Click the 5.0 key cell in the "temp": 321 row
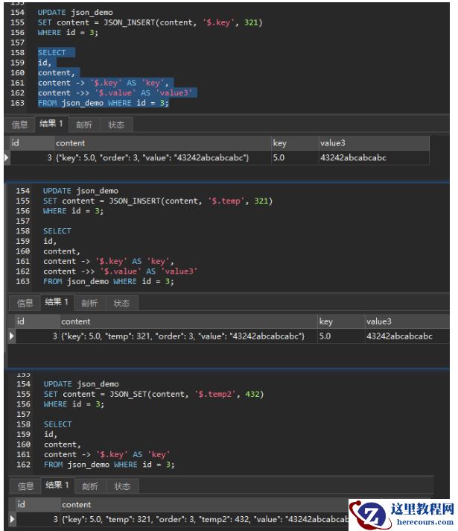The width and height of the screenshot is (458, 531). point(341,336)
